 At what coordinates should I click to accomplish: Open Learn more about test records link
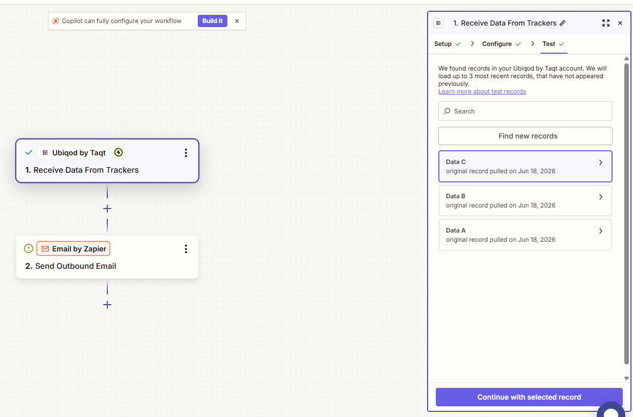coord(482,91)
